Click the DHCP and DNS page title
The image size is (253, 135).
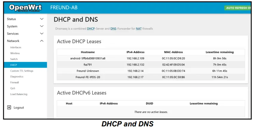pyautogui.click(x=76, y=19)
